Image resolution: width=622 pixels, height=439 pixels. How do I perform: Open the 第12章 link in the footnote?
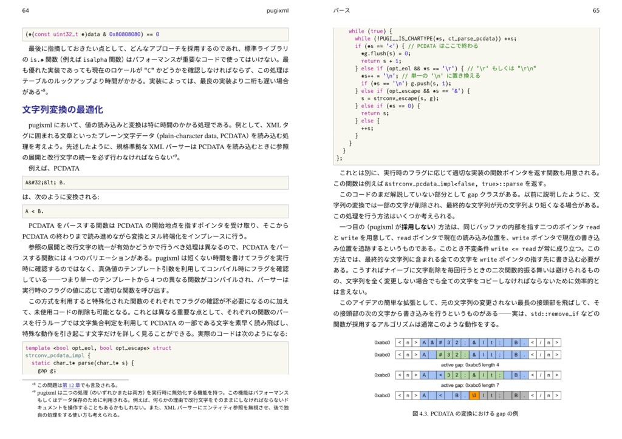pos(72,385)
